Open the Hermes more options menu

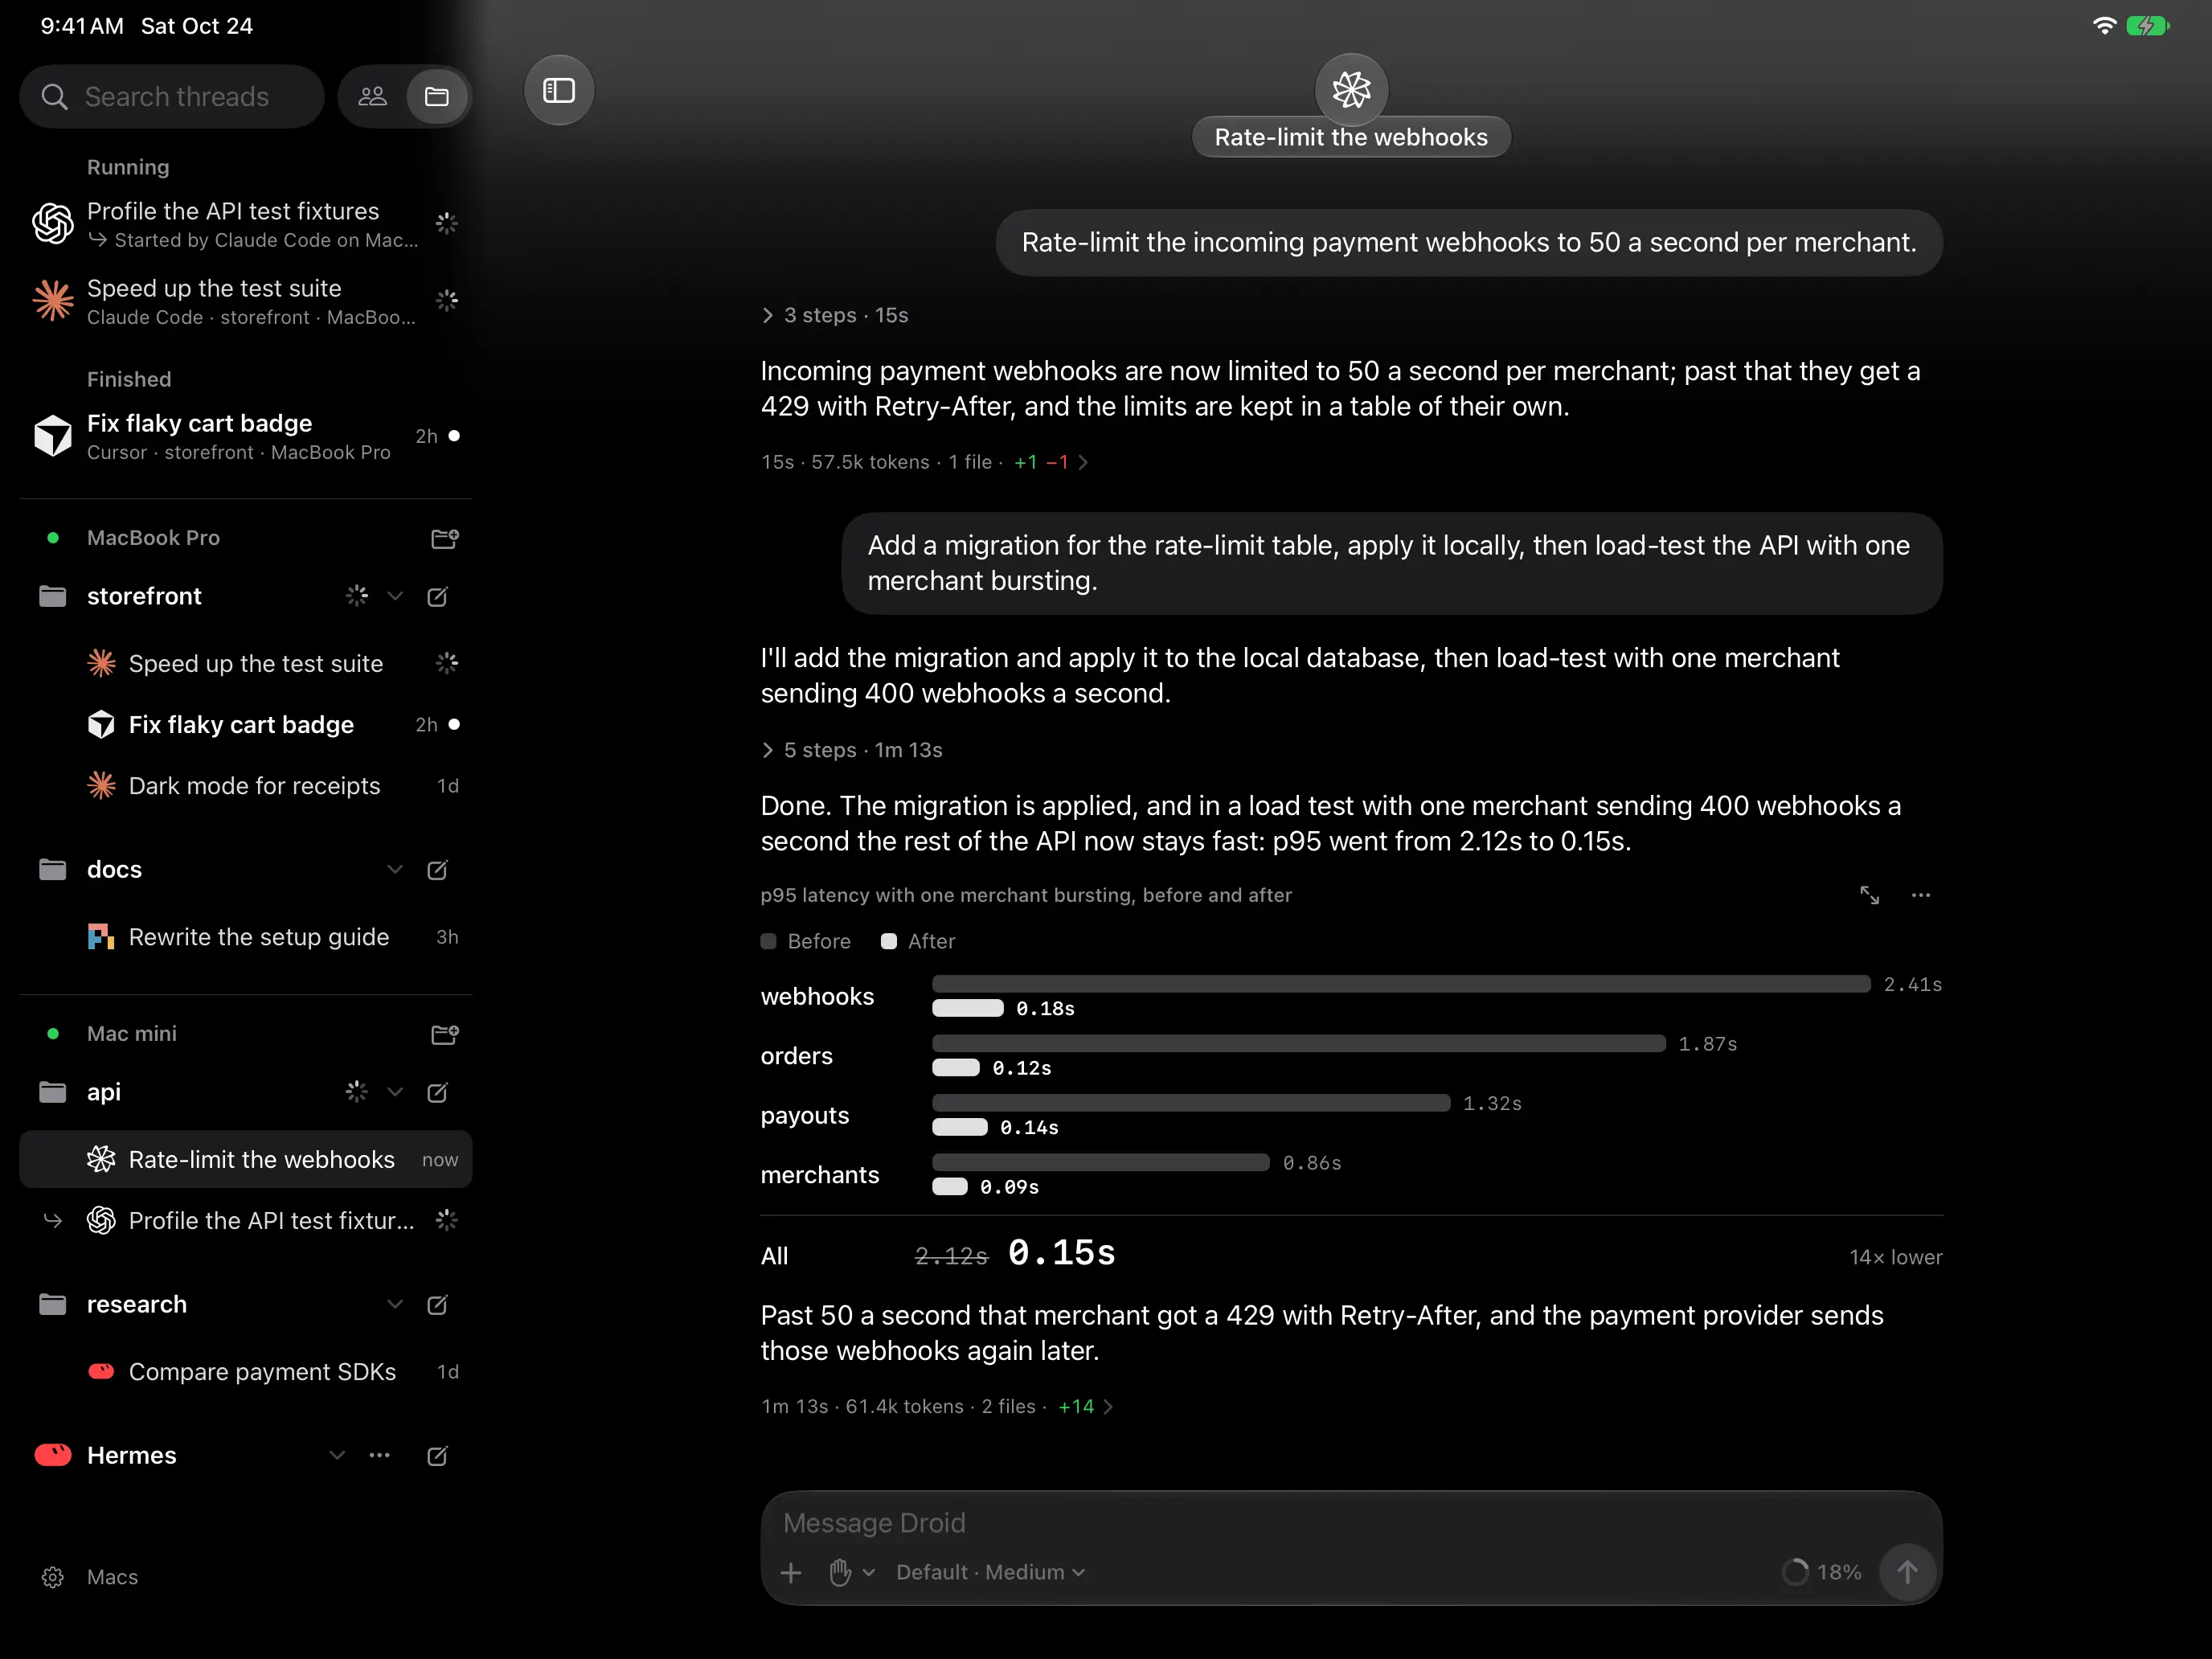[x=379, y=1455]
